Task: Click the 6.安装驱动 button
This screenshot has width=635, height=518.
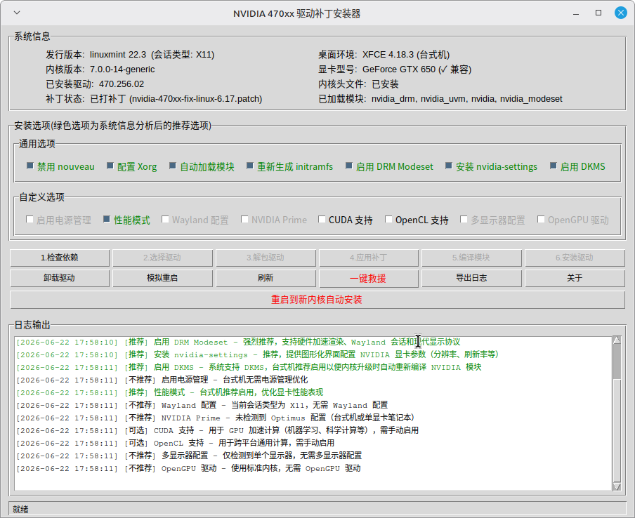Action: click(575, 258)
